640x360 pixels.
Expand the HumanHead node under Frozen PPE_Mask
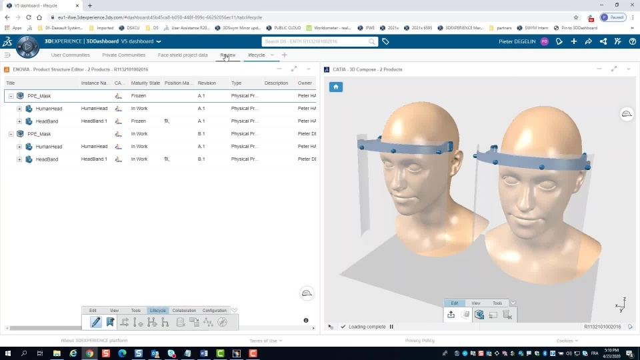19,109
